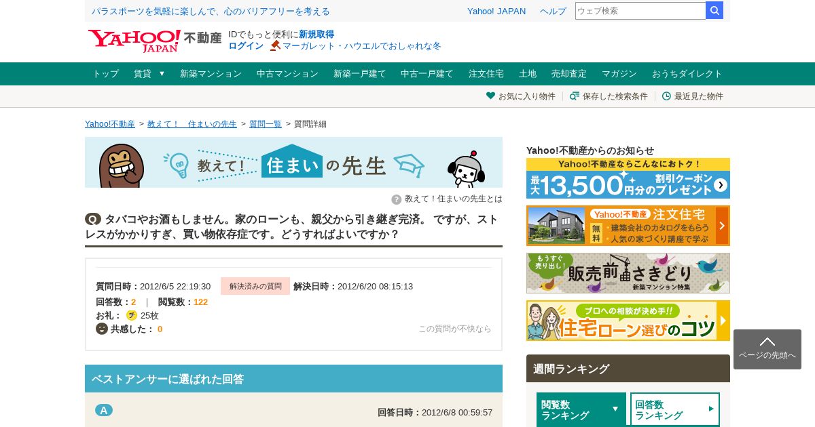The width and height of the screenshot is (815, 427).
Task: Open the 中古一戸建て menu item
Action: 427,74
